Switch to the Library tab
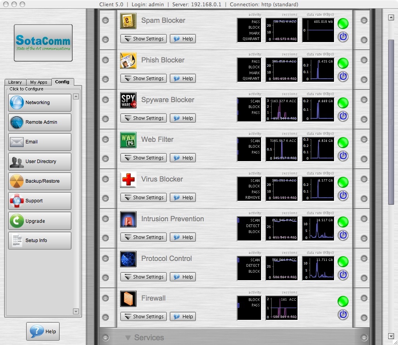Viewport: 398px width, 345px height. coord(15,82)
